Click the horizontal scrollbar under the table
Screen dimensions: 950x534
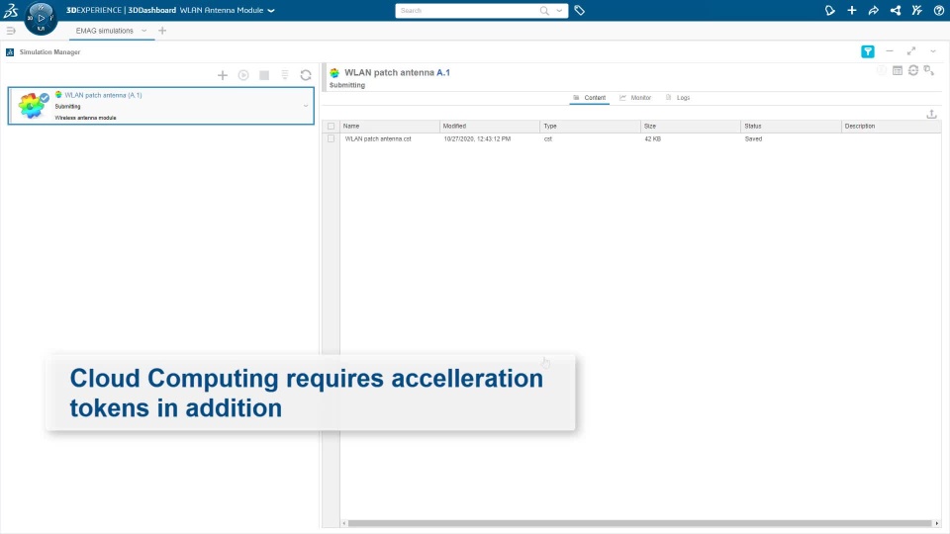640,523
